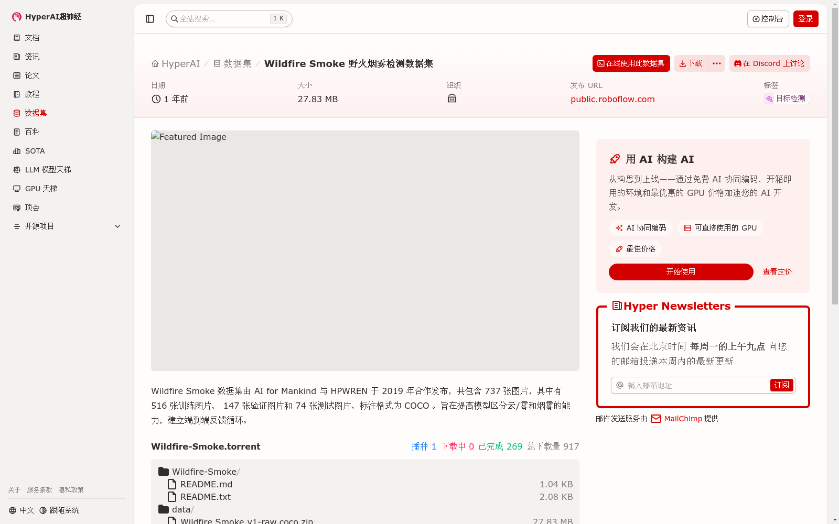Image resolution: width=839 pixels, height=524 pixels.
Task: Click the 下载中 0 stat
Action: pyautogui.click(x=457, y=446)
